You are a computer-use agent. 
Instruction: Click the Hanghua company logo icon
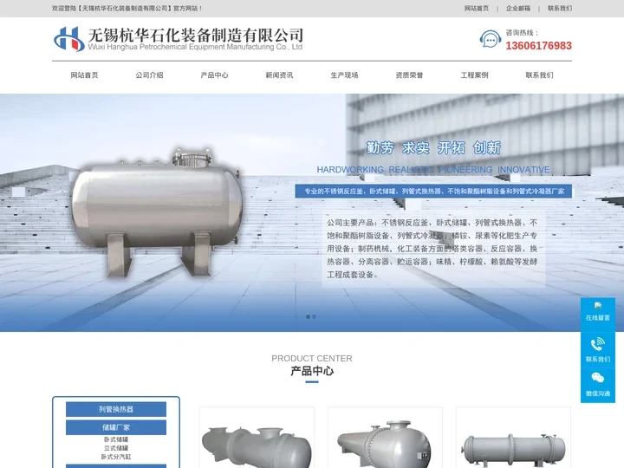(x=68, y=39)
